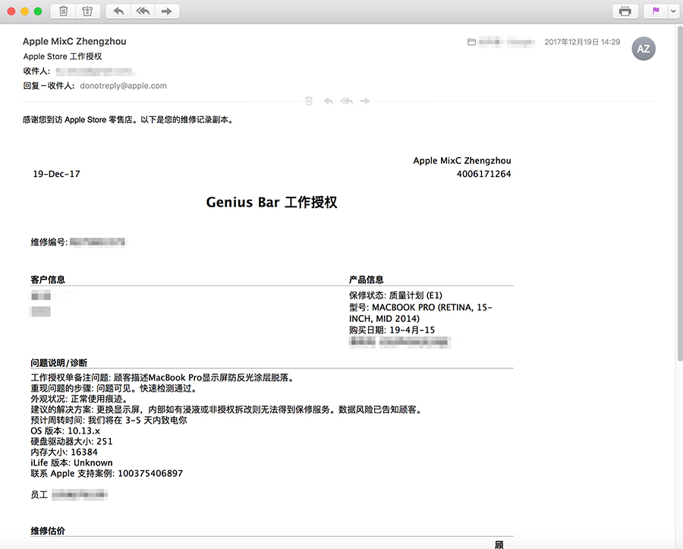Viewport: 683px width, 549px height.
Task: Click the '硬盘驱动器大小: 251' line
Action: [x=71, y=442]
